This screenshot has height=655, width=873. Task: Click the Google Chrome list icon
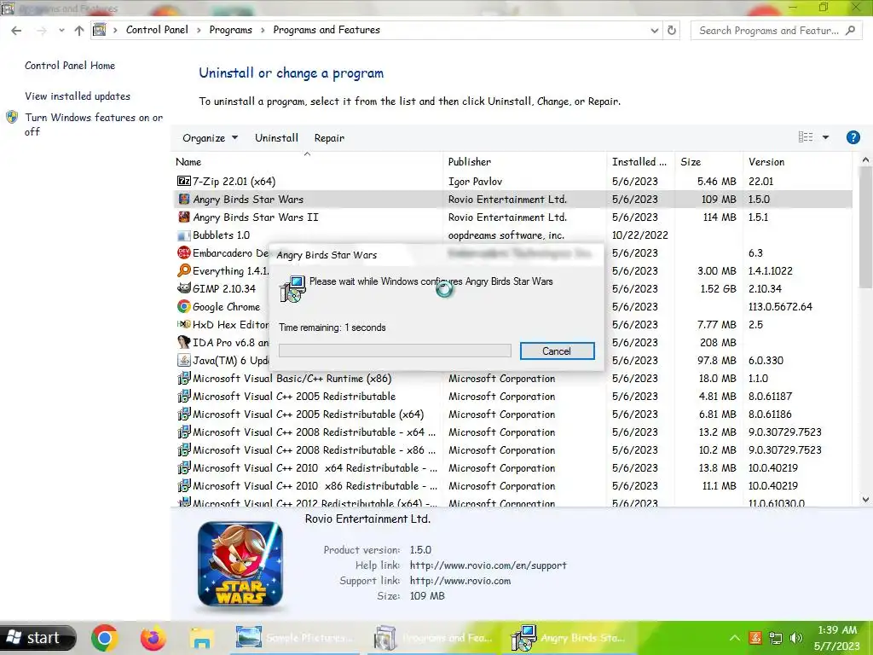pos(184,306)
